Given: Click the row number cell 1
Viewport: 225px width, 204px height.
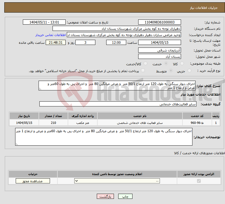Looking at the screenshot, I should (x=216, y=123).
